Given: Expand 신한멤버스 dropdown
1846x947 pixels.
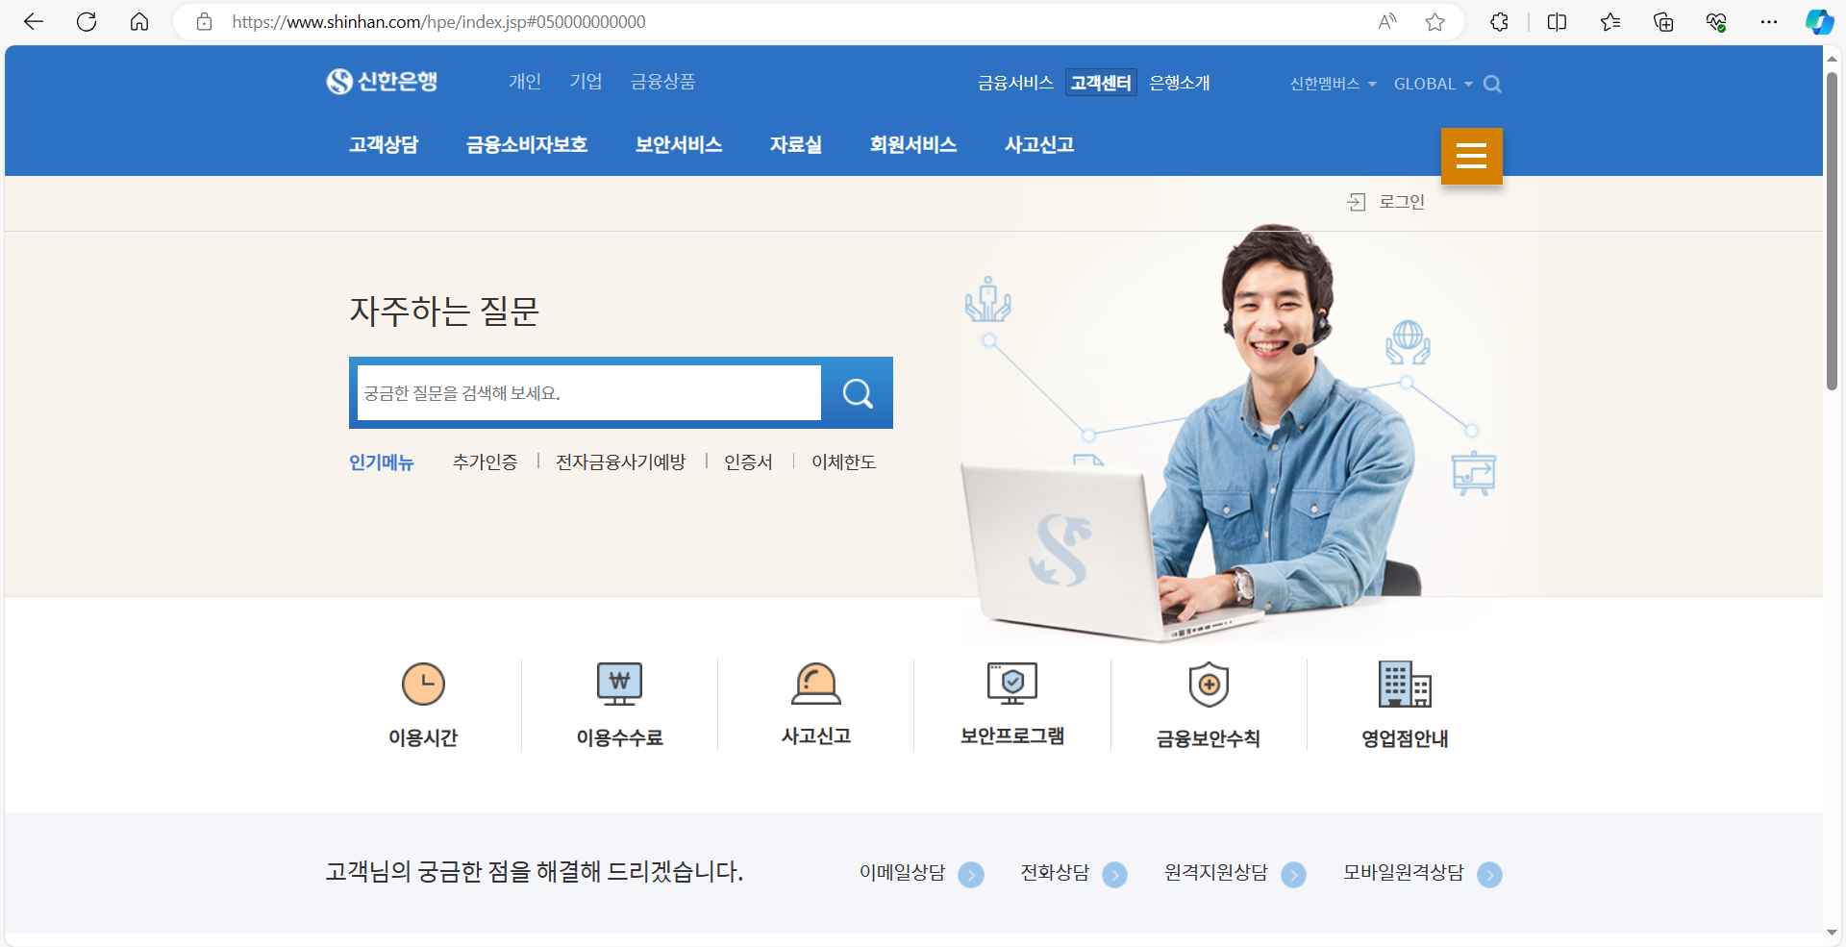Looking at the screenshot, I should (x=1333, y=84).
